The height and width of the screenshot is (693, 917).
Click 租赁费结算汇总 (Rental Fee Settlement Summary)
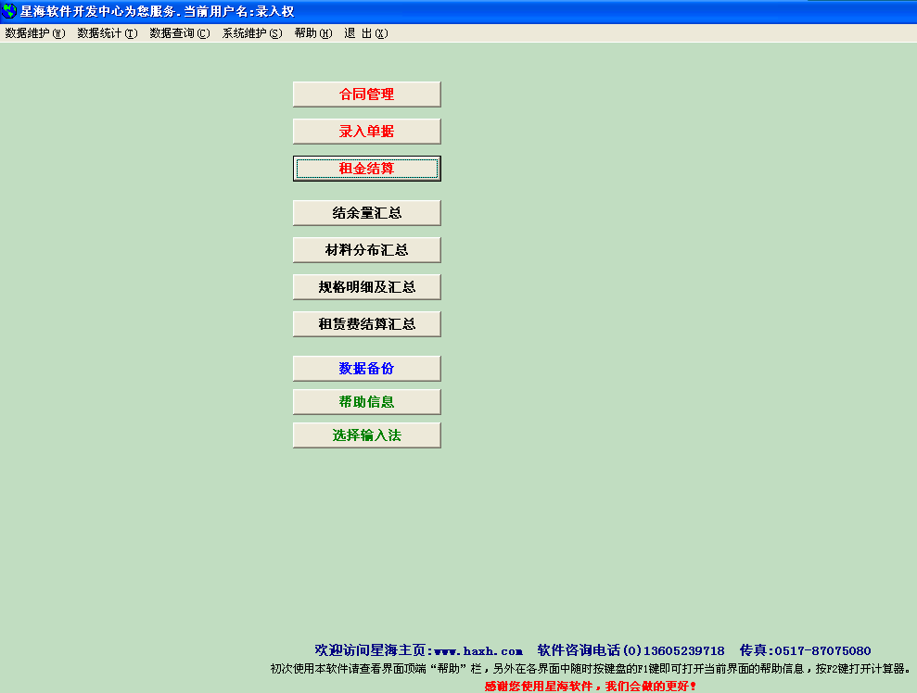pyautogui.click(x=366, y=323)
